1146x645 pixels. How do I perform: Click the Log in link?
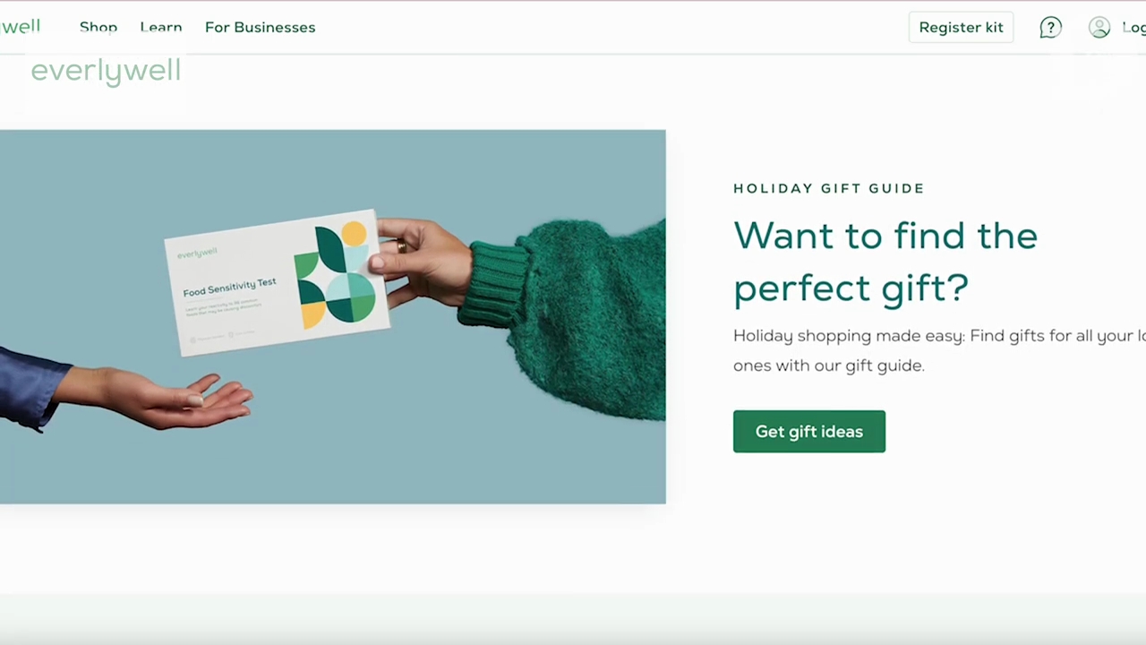tap(1133, 28)
